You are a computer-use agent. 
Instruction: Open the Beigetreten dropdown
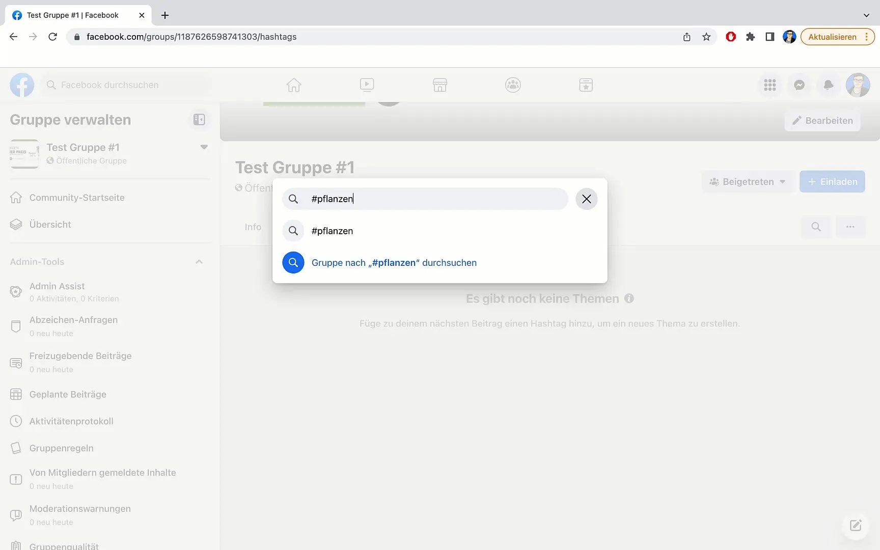[x=748, y=182]
